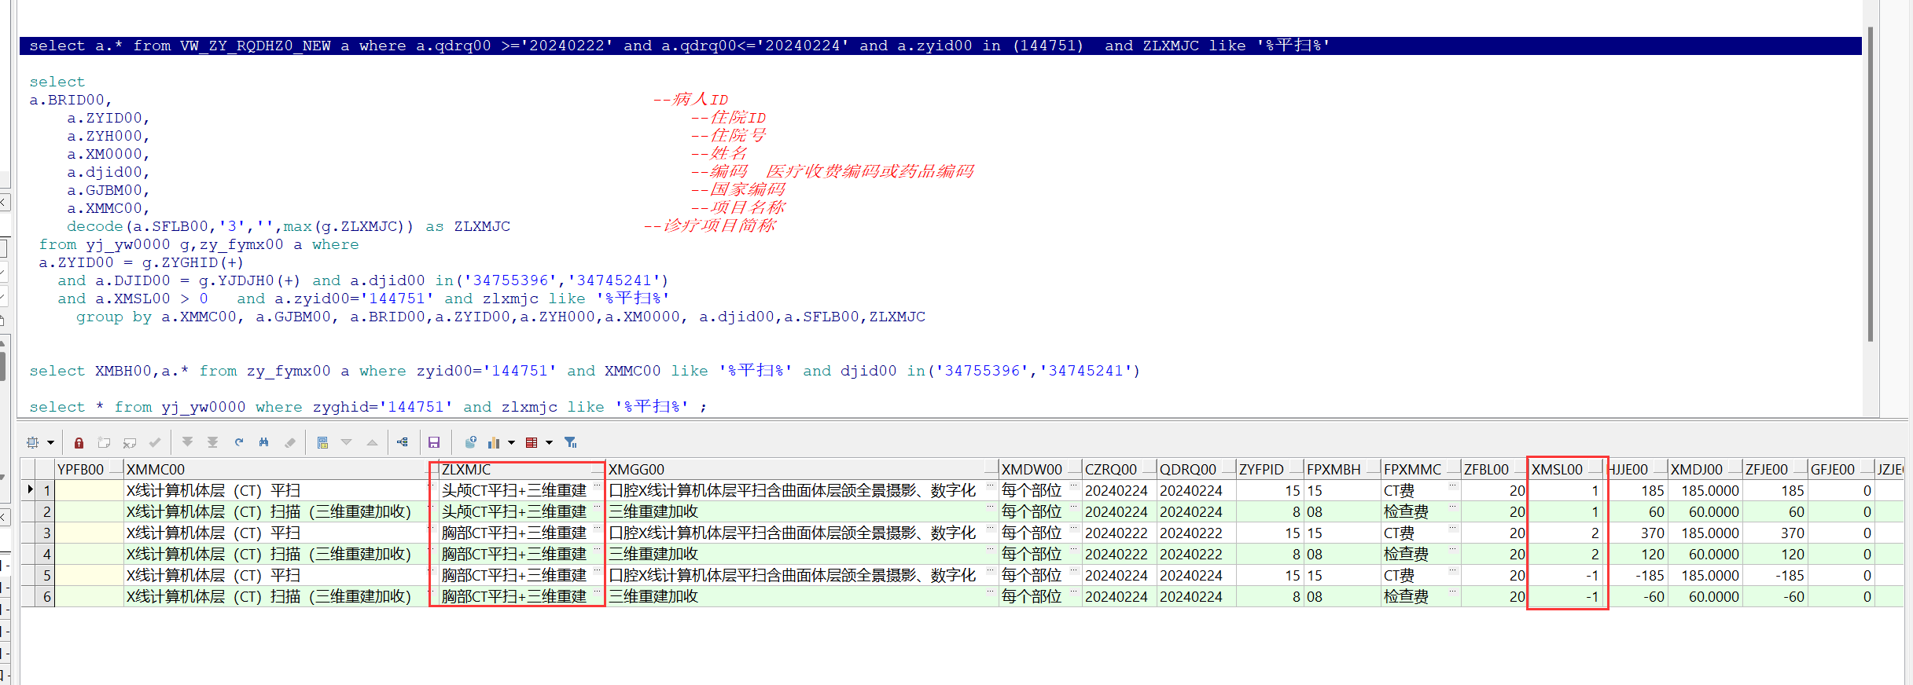Click the 'from yj_yw0000 g,zy_fymx00 a where' line

click(x=199, y=244)
